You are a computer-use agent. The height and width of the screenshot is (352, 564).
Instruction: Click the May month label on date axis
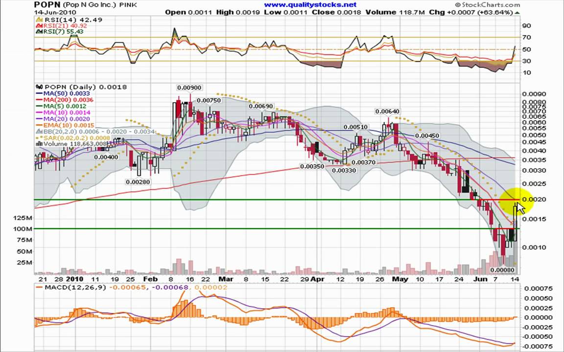point(400,279)
